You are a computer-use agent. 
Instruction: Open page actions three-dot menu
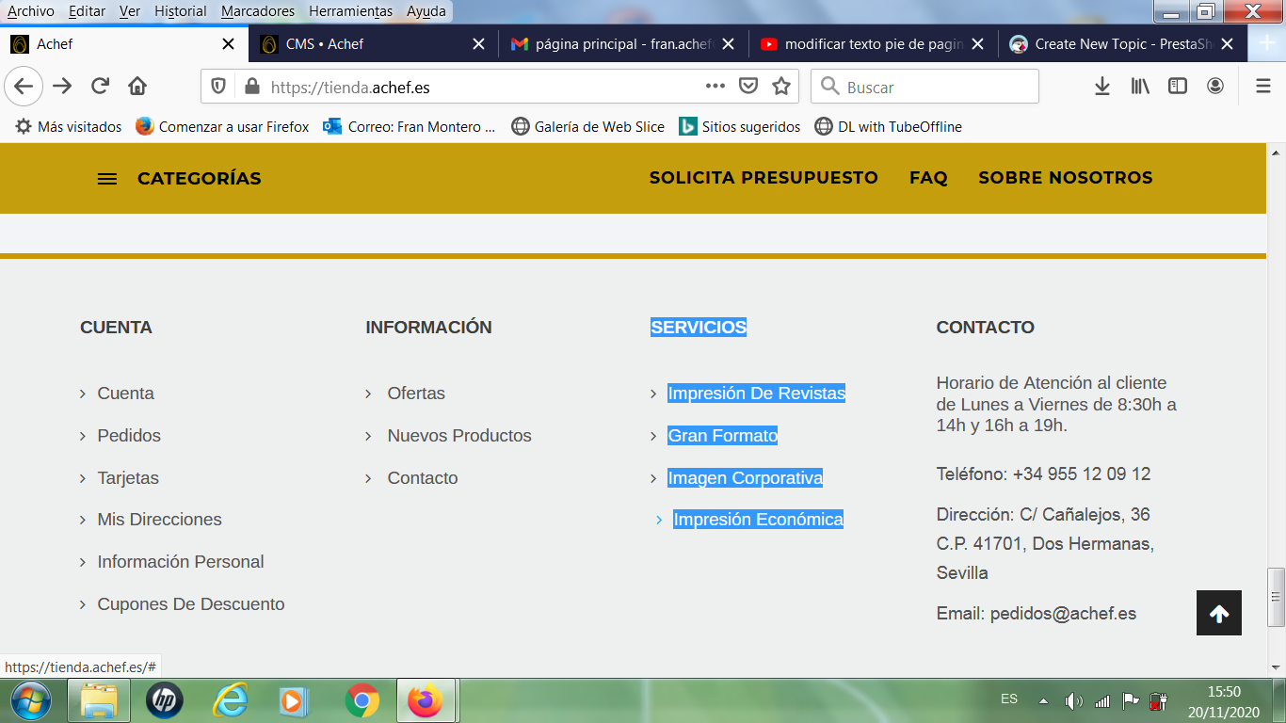point(715,86)
